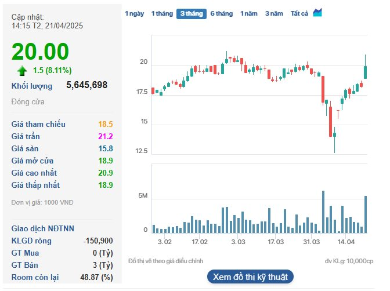Open Xem đồ thị kỹ thuật
390x291 pixels.
coord(250,277)
